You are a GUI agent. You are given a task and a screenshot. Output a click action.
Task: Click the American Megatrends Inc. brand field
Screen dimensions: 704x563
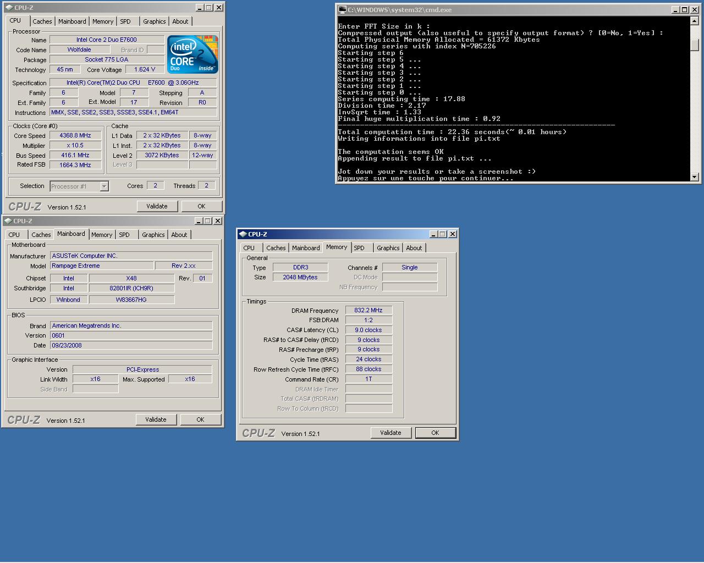point(131,325)
